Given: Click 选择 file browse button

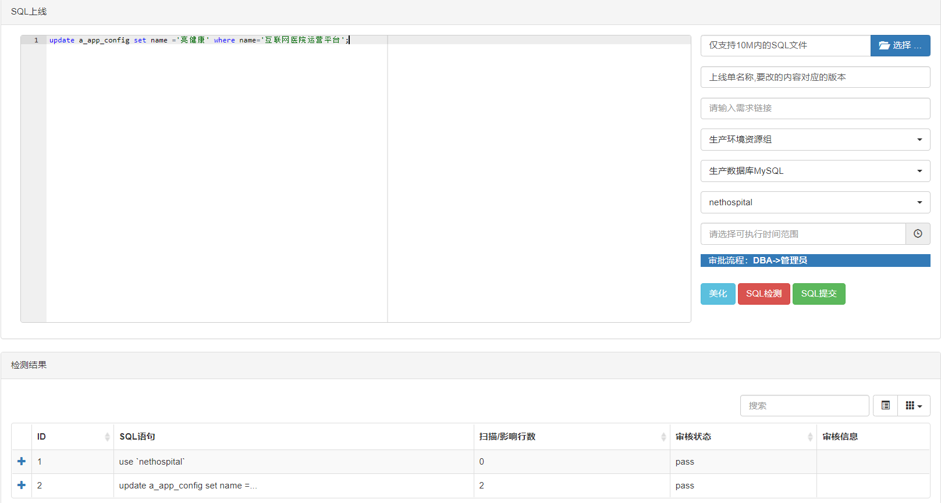Looking at the screenshot, I should 900,45.
